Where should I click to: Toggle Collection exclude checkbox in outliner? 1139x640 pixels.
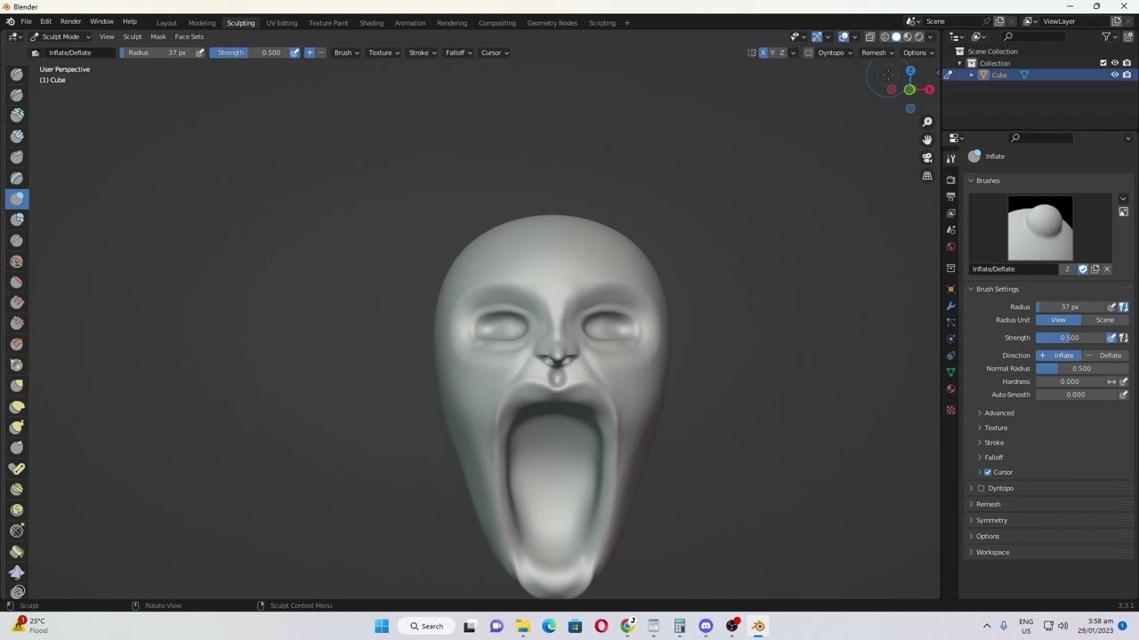point(1103,63)
